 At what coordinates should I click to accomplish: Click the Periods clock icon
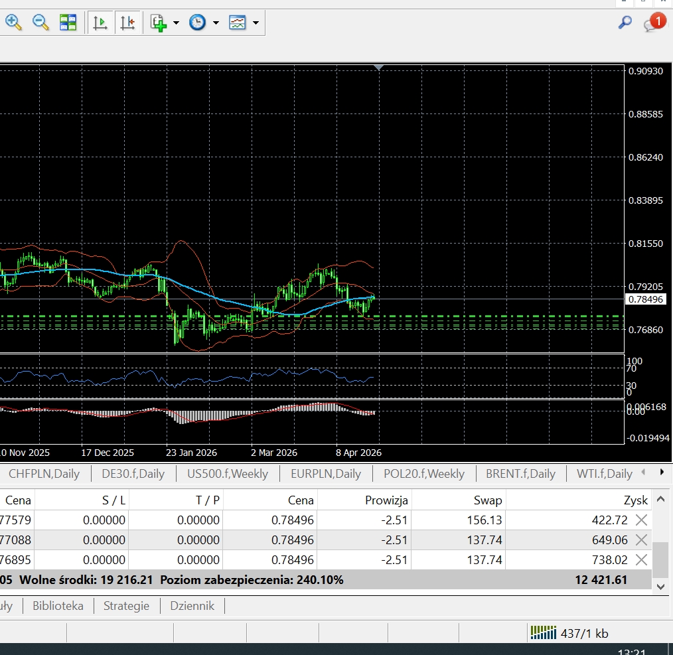click(x=197, y=23)
